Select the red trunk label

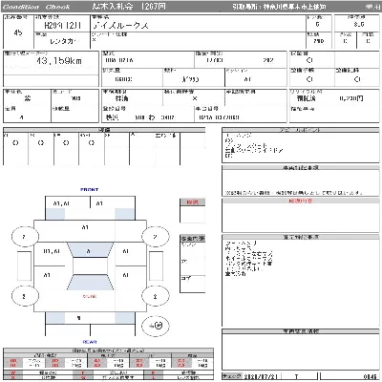click(90, 296)
